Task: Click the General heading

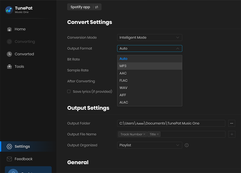Action: [78, 162]
